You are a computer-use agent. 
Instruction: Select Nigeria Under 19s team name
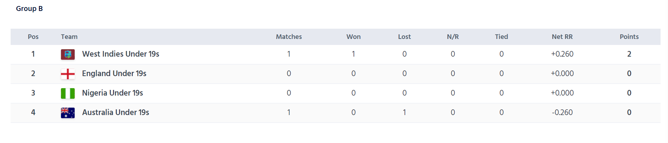pos(113,93)
